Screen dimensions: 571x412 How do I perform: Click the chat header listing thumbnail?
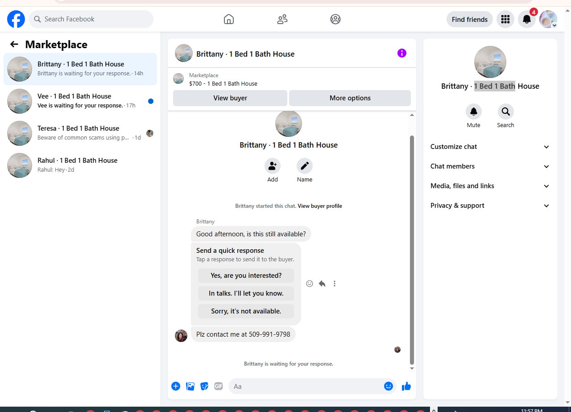pyautogui.click(x=184, y=53)
